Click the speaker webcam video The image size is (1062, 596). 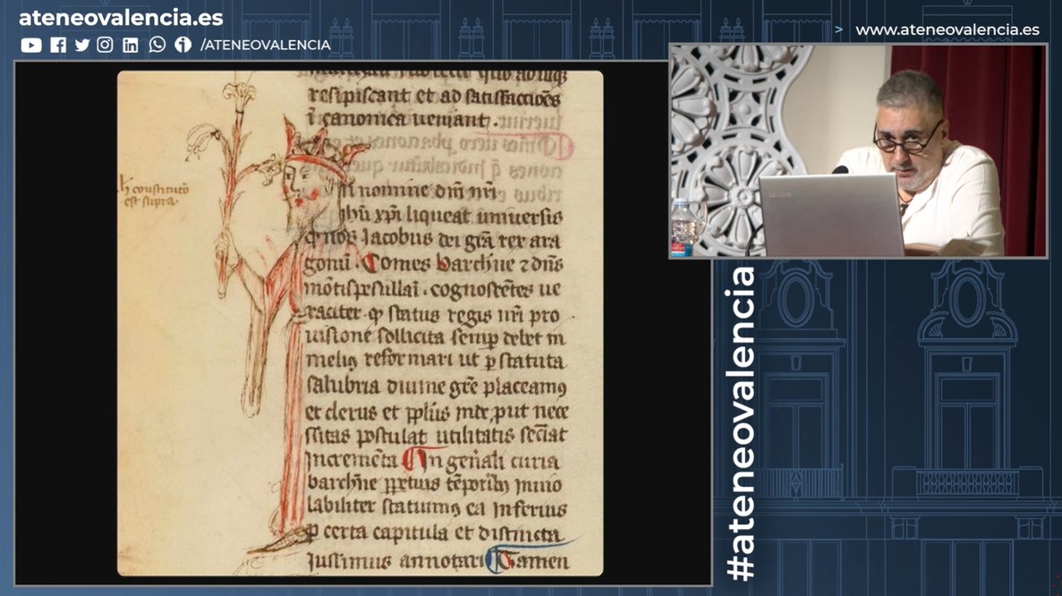(x=857, y=150)
